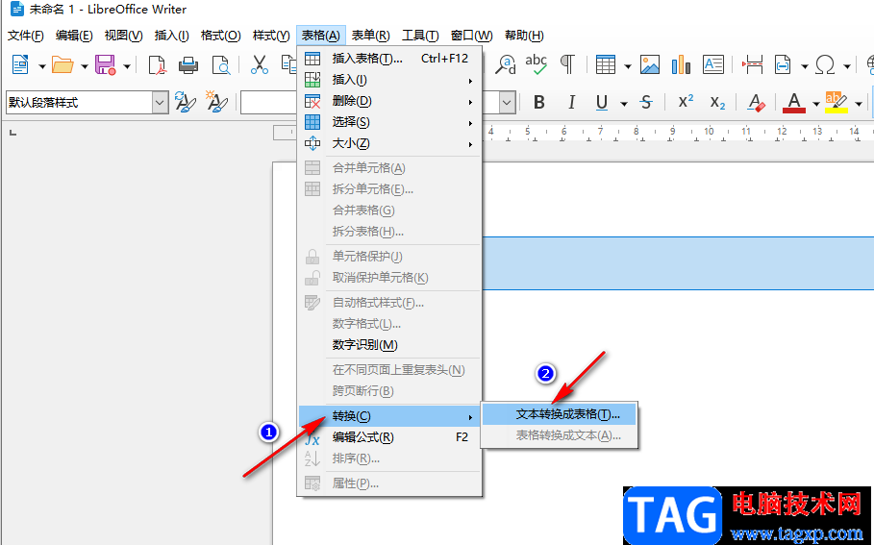Open Find and Replace icon
The width and height of the screenshot is (874, 545).
tap(506, 65)
